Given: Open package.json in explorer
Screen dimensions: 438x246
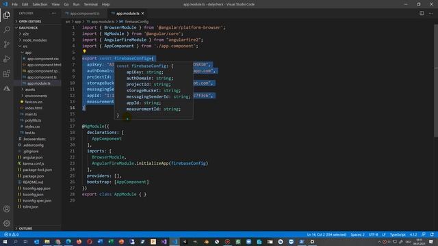Looking at the screenshot, I should tap(34, 176).
